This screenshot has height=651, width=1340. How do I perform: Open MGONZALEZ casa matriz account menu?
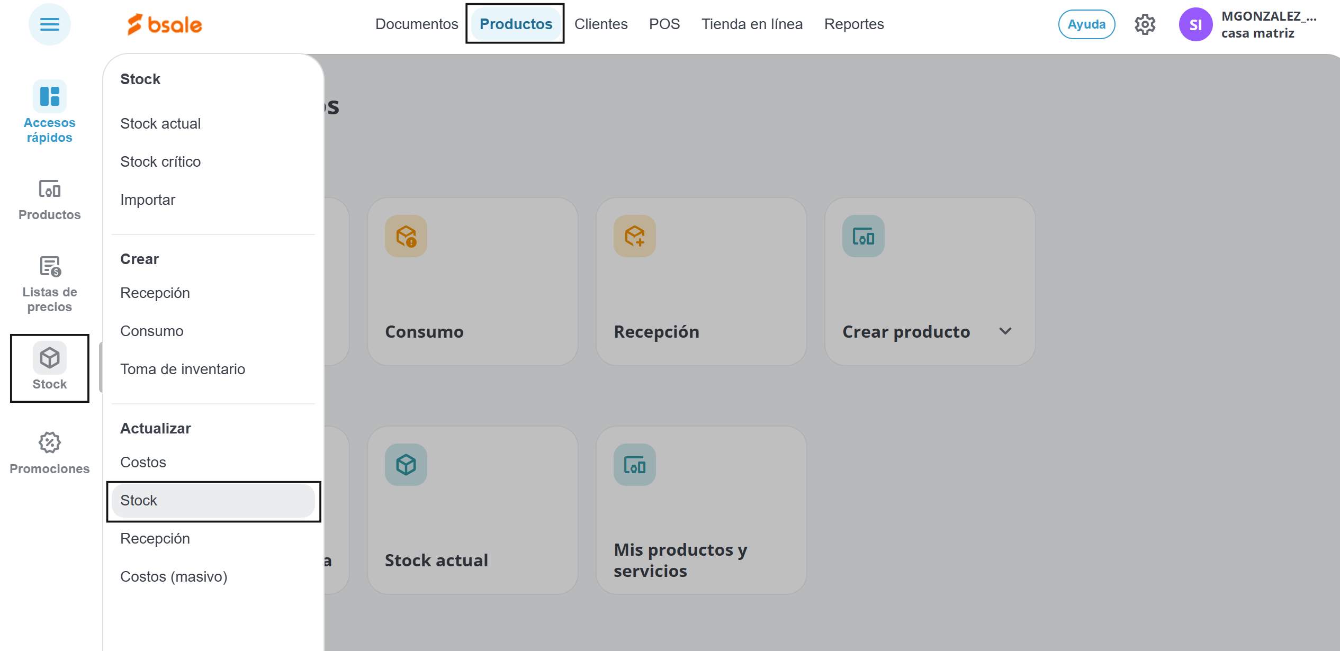tap(1268, 24)
